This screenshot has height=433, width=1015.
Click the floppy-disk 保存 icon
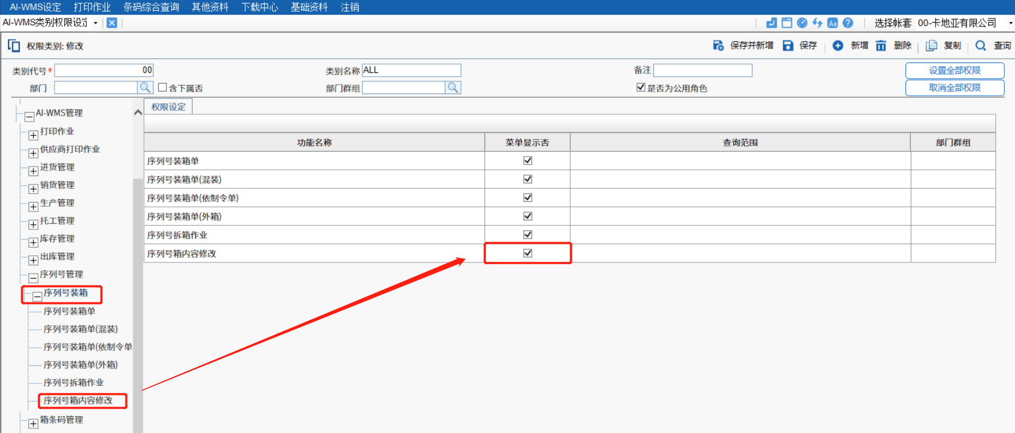[x=788, y=46]
